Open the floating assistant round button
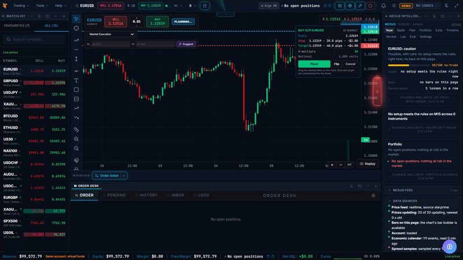The image size is (463, 260). [450, 247]
